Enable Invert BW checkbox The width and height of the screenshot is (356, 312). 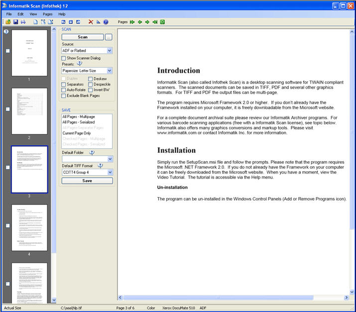(90, 90)
